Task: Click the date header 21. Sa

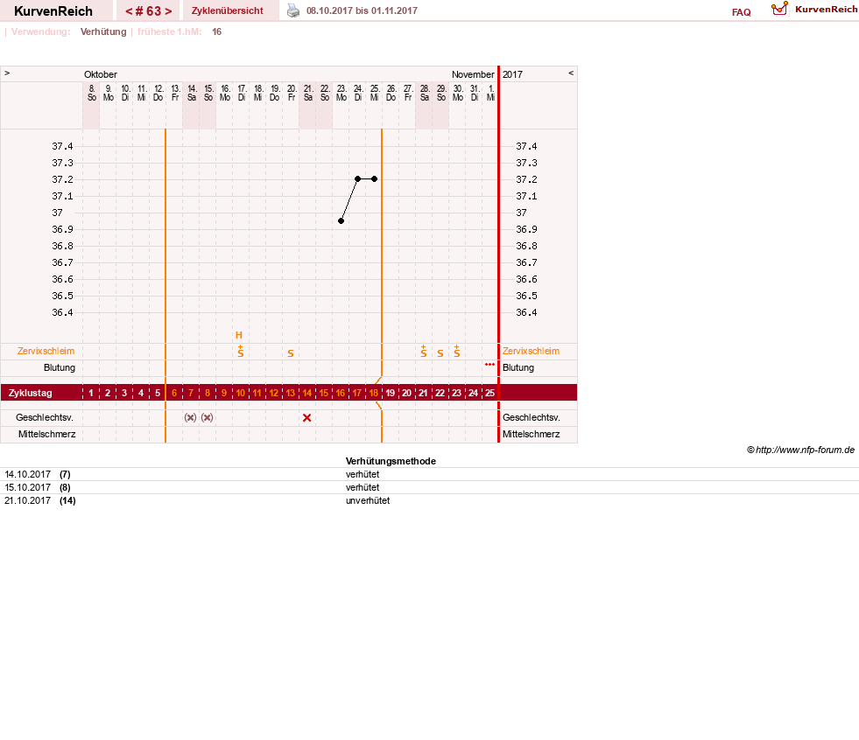Action: pos(308,93)
